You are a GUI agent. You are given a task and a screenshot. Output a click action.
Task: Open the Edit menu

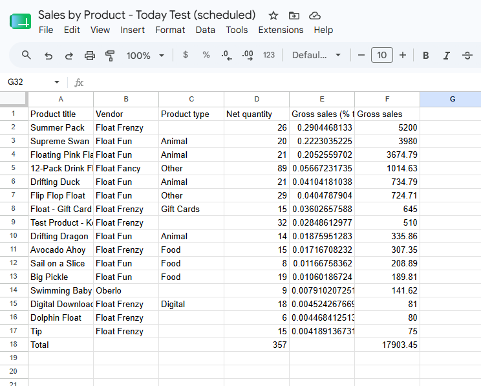pos(72,30)
